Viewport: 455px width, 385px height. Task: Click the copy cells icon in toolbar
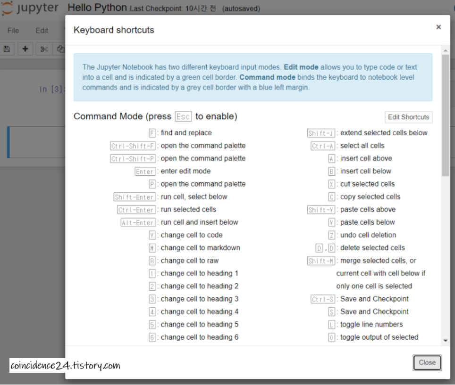[60, 49]
